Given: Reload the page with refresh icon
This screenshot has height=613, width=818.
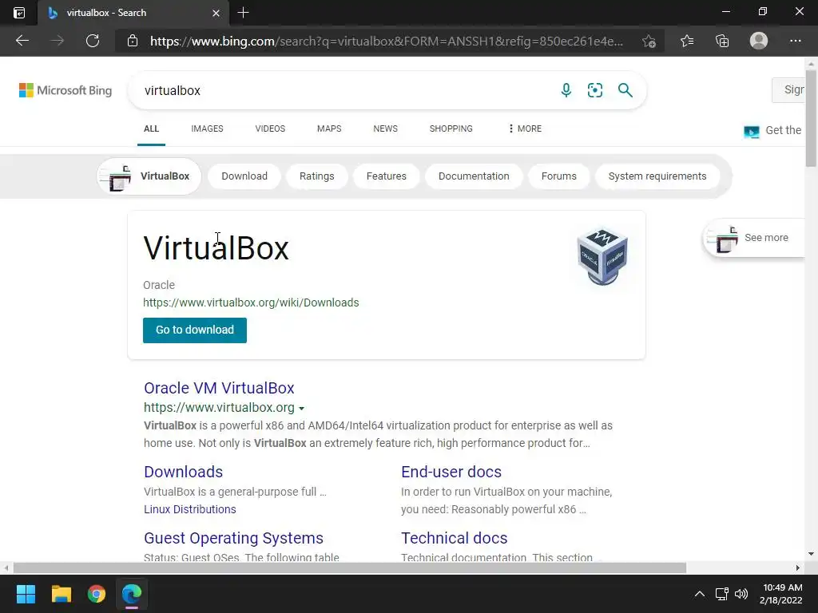Looking at the screenshot, I should pyautogui.click(x=93, y=41).
